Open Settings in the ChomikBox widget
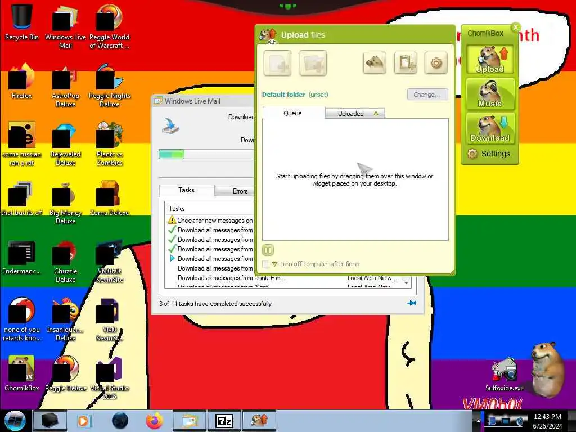This screenshot has height=432, width=576. (489, 154)
